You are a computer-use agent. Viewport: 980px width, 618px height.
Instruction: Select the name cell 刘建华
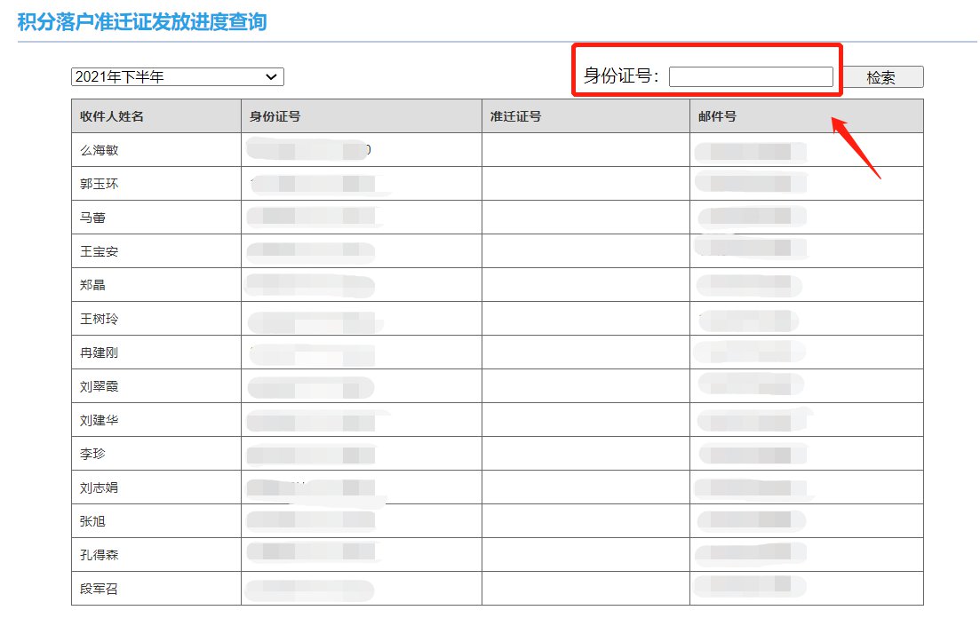click(156, 420)
